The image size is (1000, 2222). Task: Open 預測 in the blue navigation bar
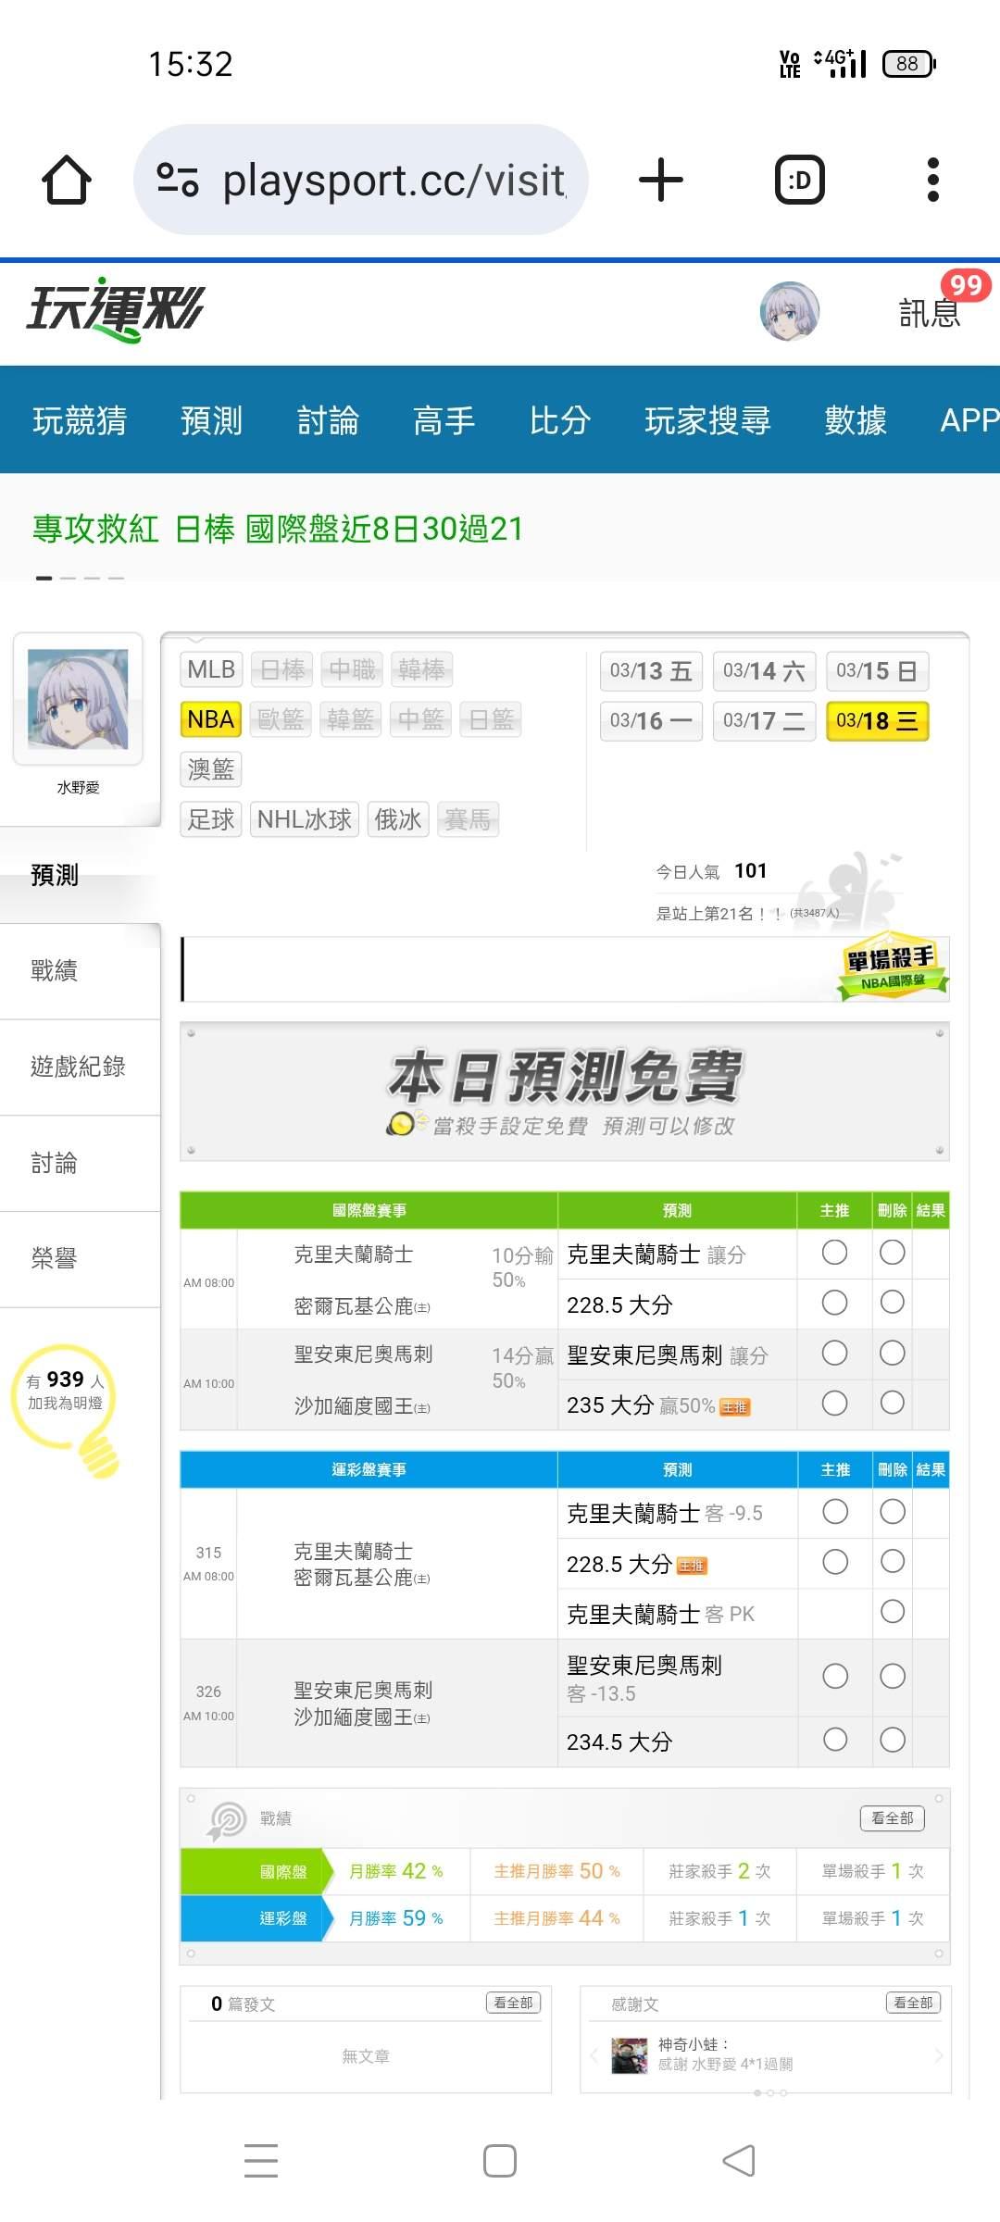coord(211,420)
